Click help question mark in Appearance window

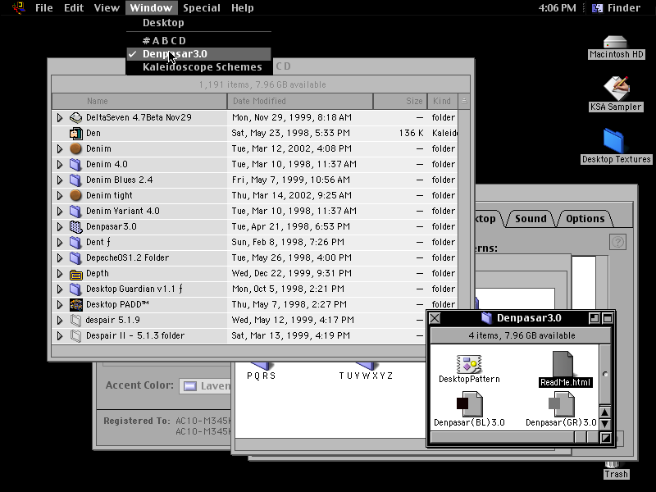pos(618,242)
